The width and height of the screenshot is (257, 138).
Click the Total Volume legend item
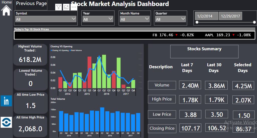[76, 50]
